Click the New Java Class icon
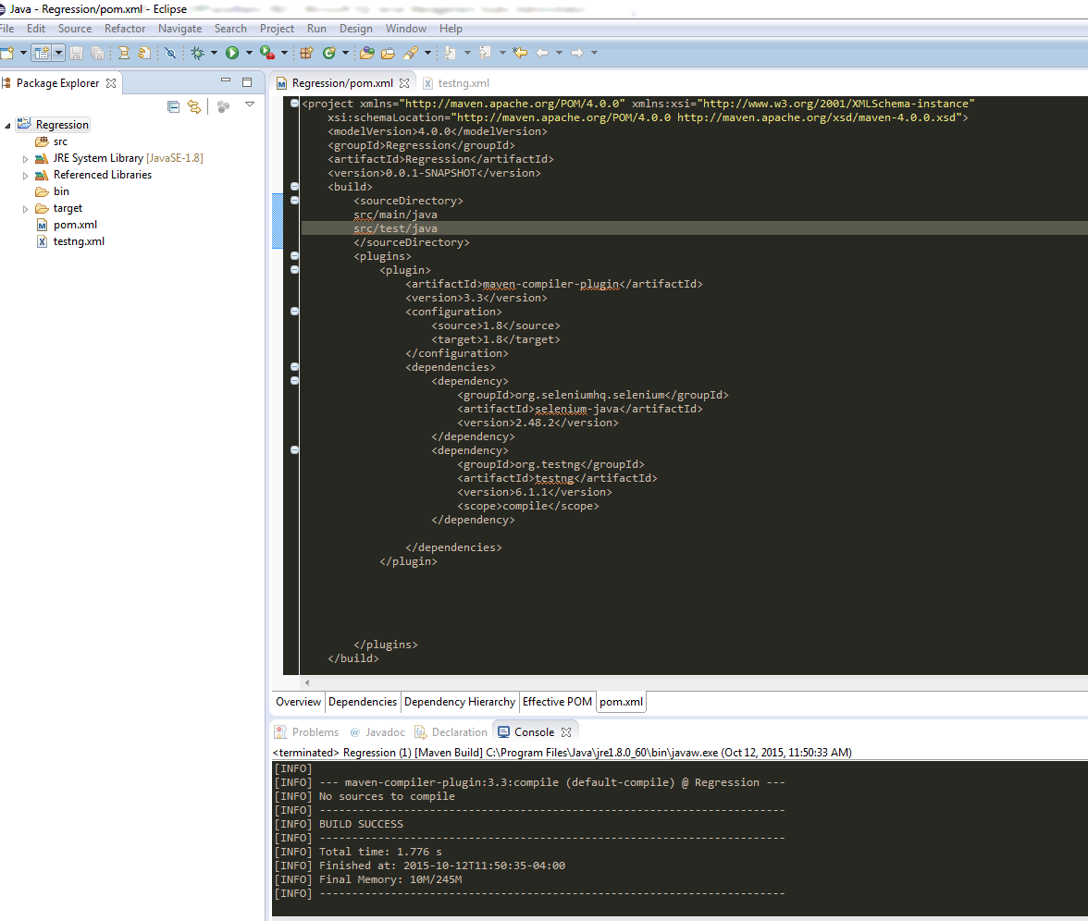This screenshot has width=1088, height=921. (x=328, y=54)
